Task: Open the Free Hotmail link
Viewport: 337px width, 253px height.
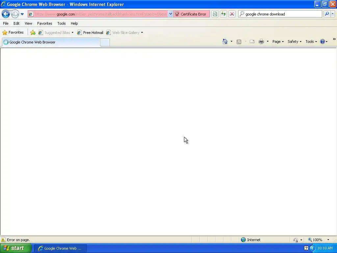Action: coord(90,33)
